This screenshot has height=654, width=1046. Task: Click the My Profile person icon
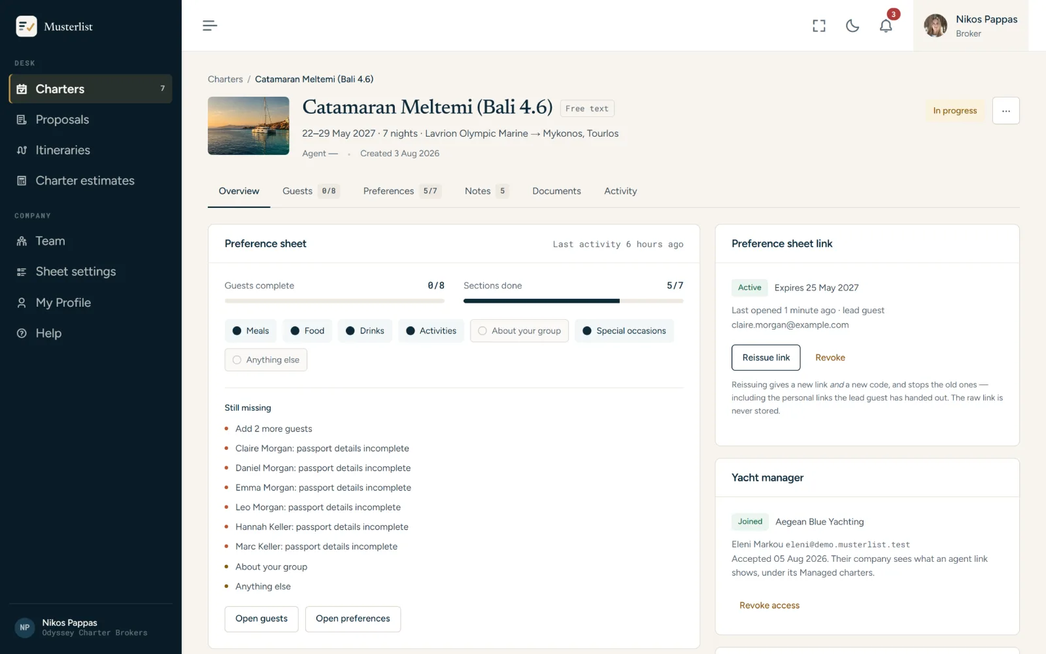tap(22, 303)
